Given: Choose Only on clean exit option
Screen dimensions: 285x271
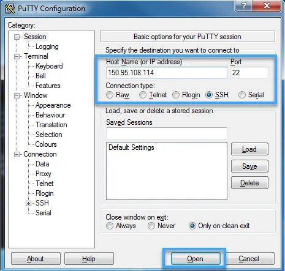Looking at the screenshot, I should point(192,226).
